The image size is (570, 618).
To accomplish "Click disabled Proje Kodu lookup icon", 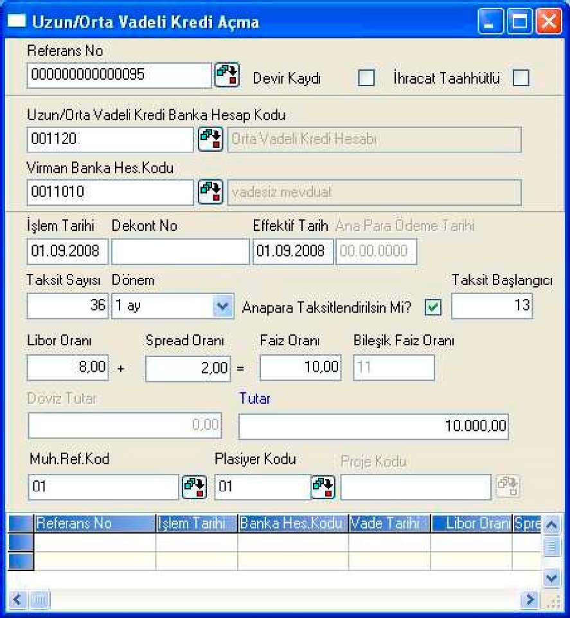I will tap(508, 487).
